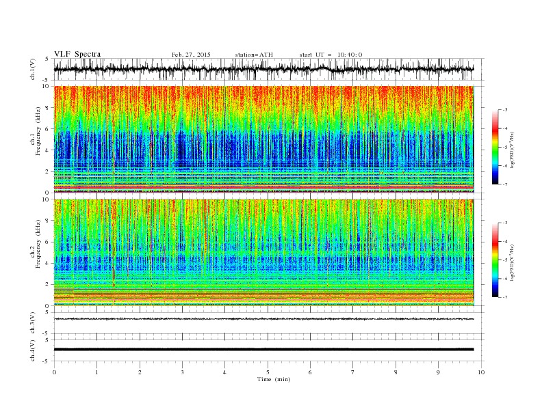Select the log(PSD) label beside ch.2 colorbar
542x418 pixels.
pyautogui.click(x=512, y=262)
